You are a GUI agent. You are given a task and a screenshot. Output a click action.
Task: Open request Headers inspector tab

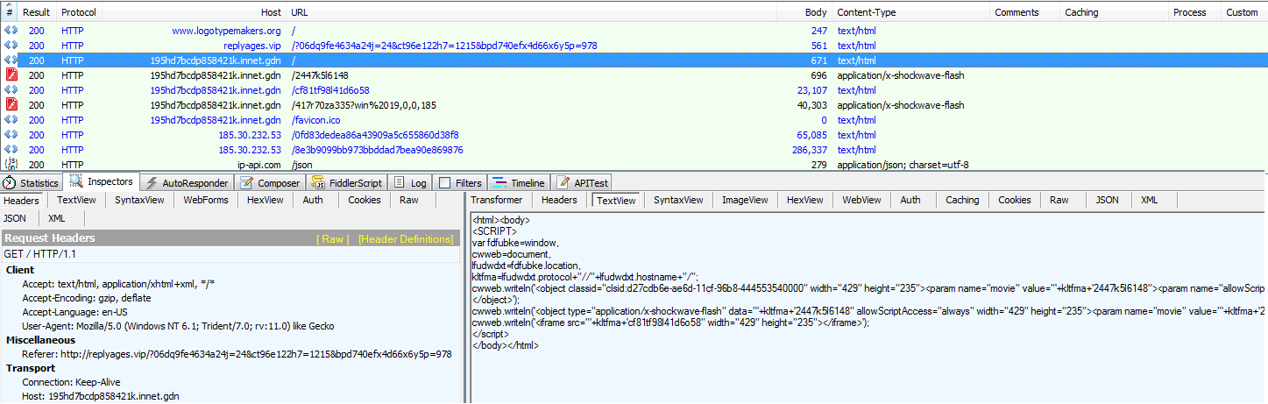(21, 200)
